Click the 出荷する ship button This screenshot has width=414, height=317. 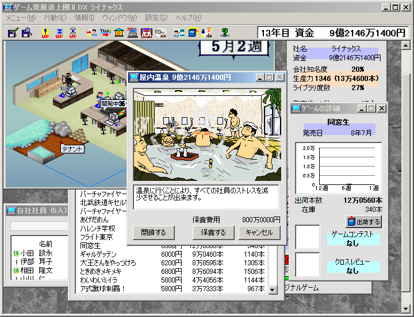click(x=364, y=222)
